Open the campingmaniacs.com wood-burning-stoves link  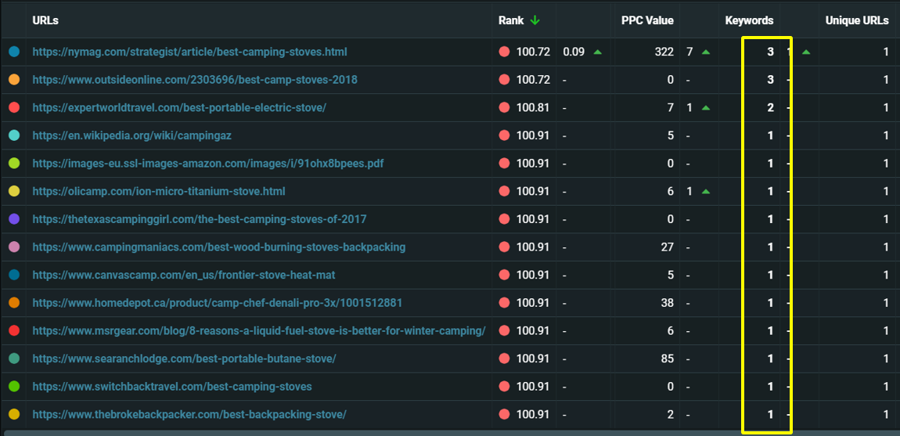pos(218,247)
